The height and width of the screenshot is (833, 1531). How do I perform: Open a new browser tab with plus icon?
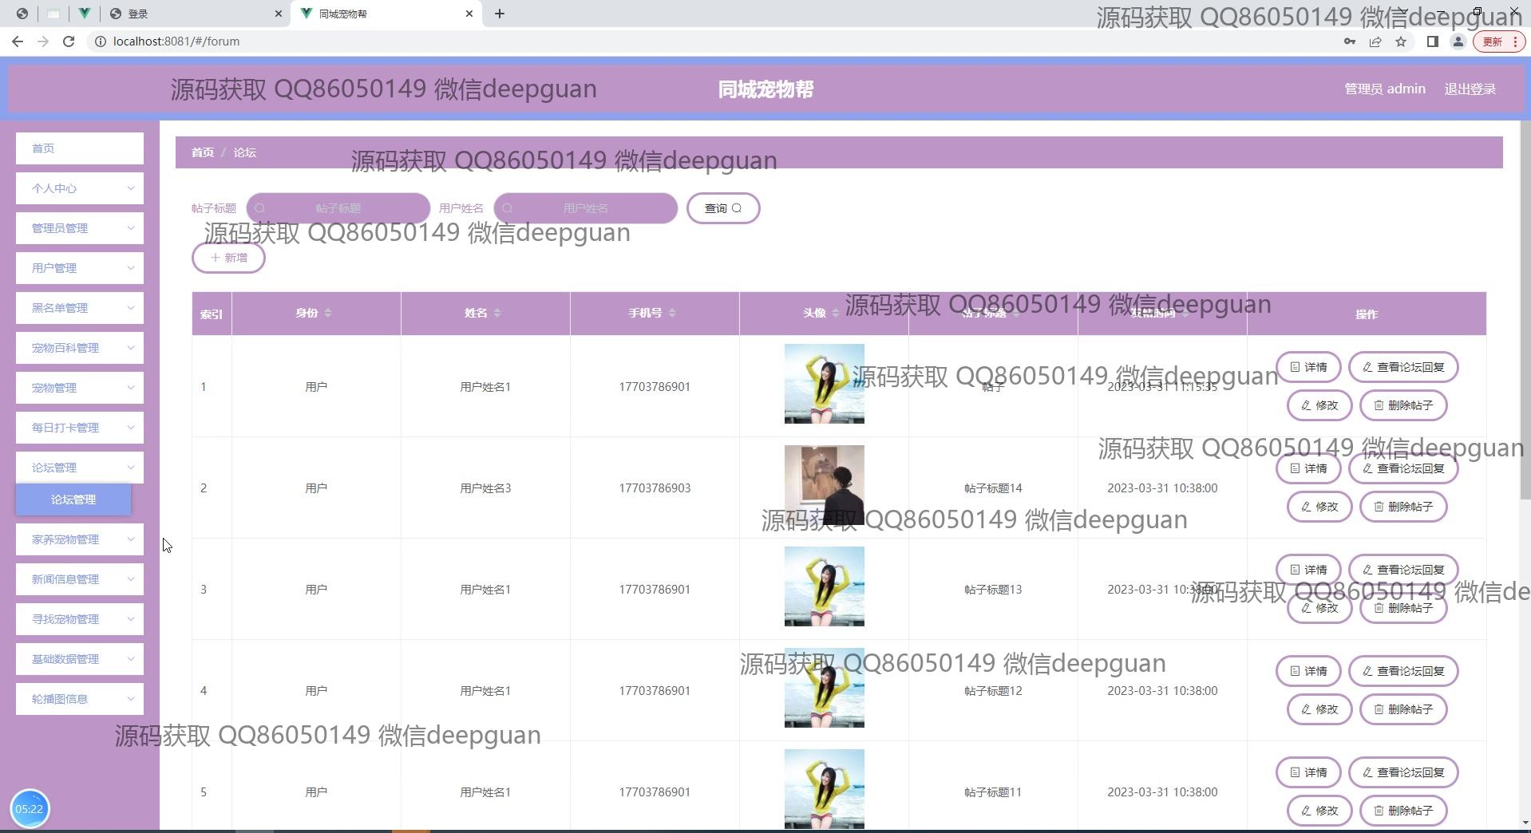[500, 14]
